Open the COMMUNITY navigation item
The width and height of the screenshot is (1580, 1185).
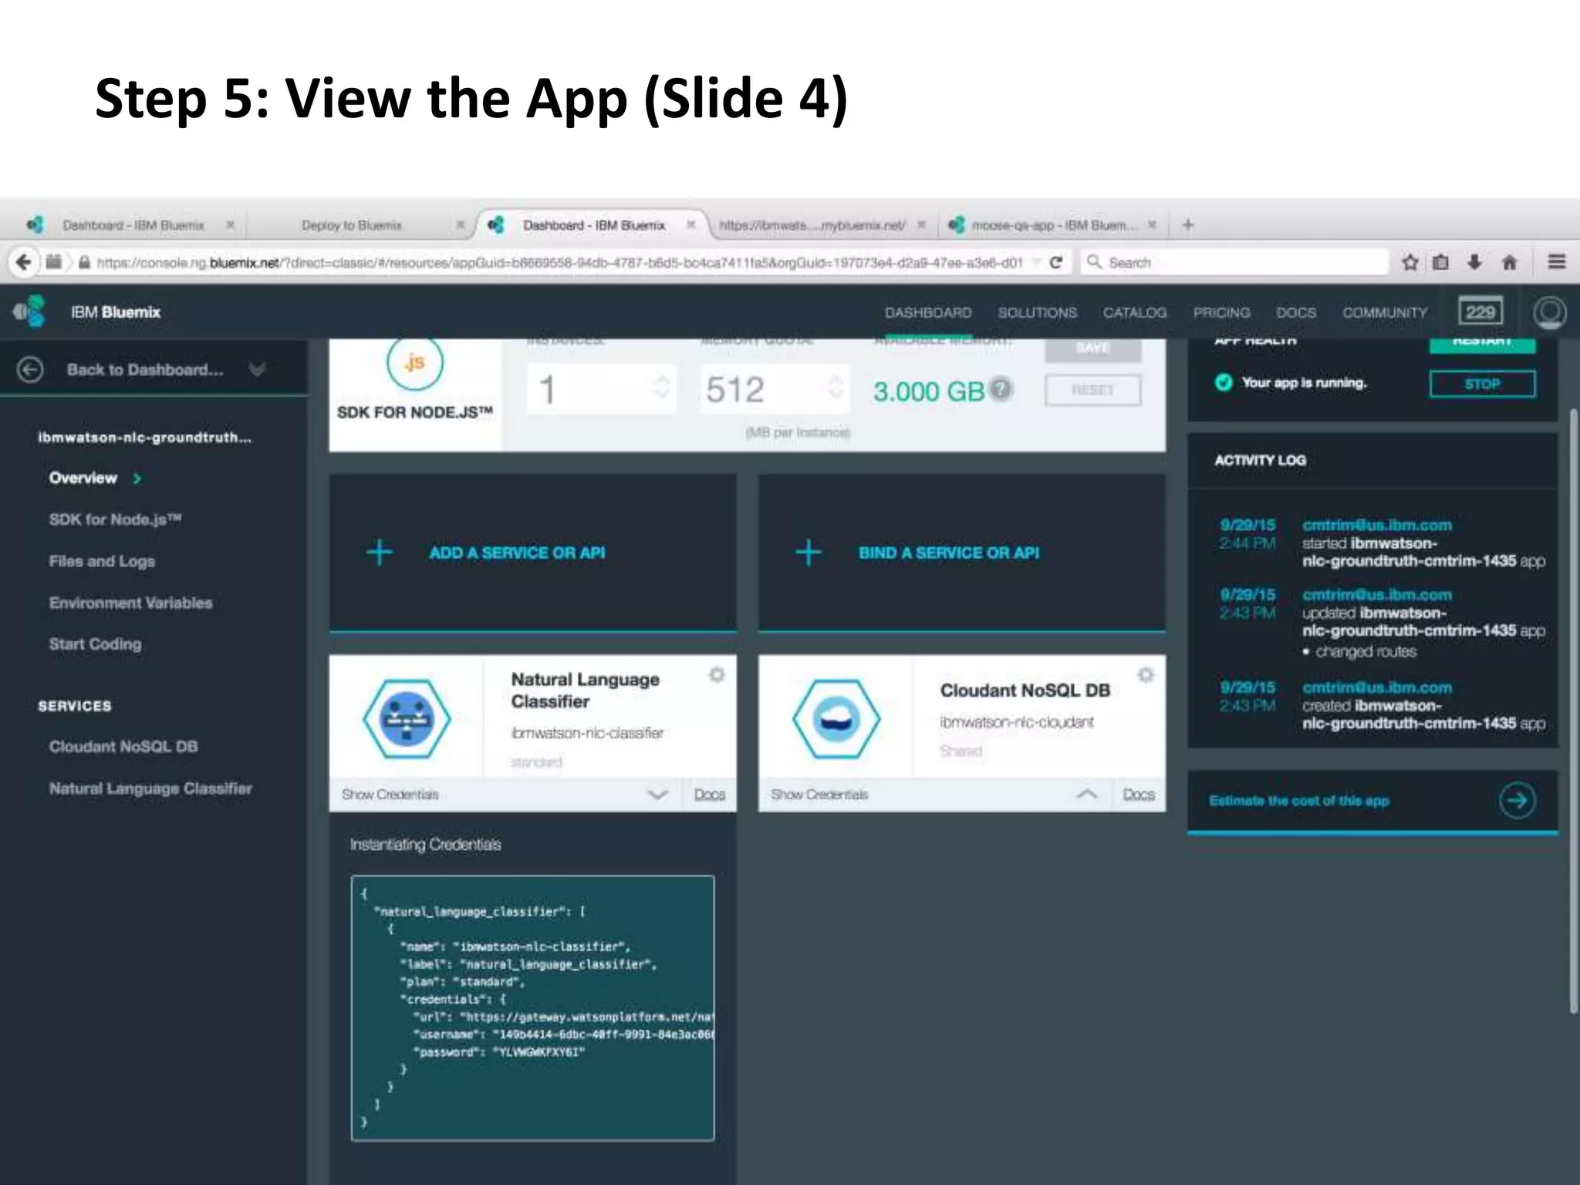(1385, 312)
